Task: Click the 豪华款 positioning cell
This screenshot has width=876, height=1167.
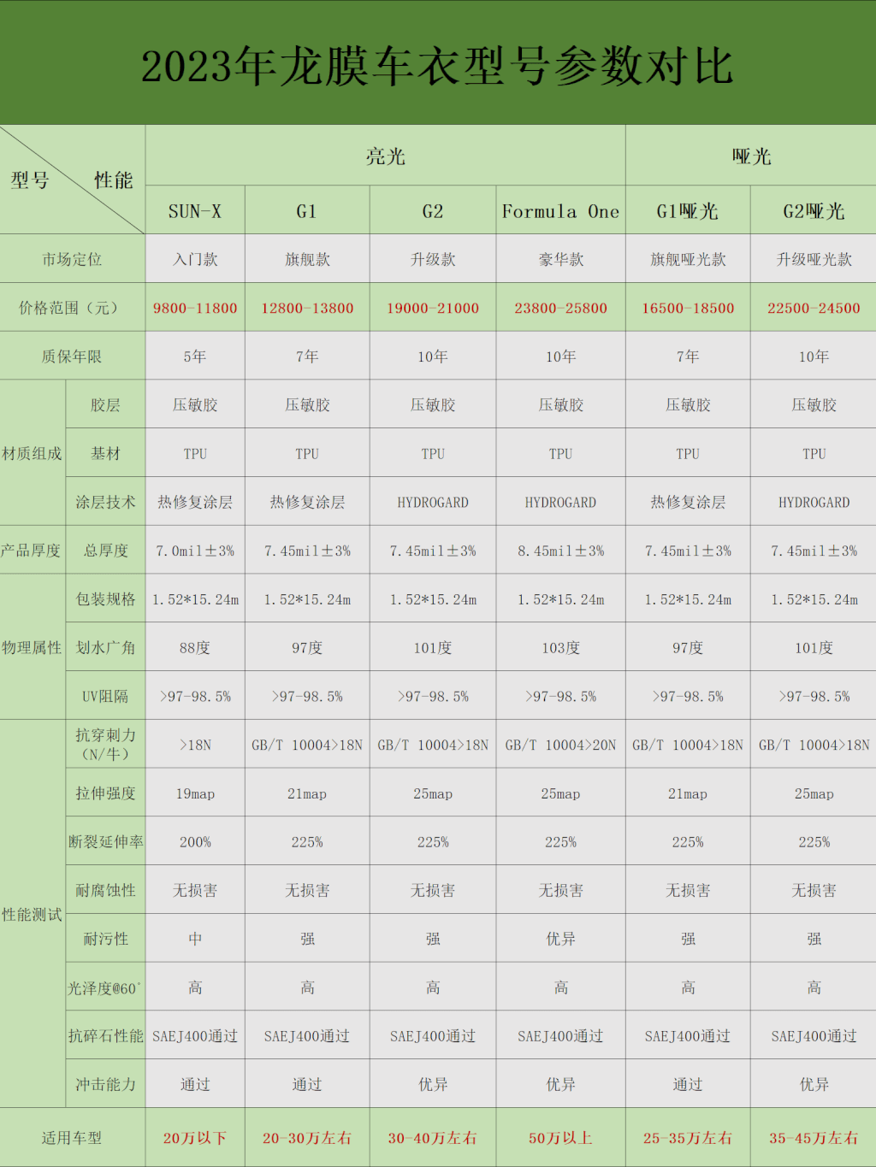Action: pyautogui.click(x=560, y=259)
